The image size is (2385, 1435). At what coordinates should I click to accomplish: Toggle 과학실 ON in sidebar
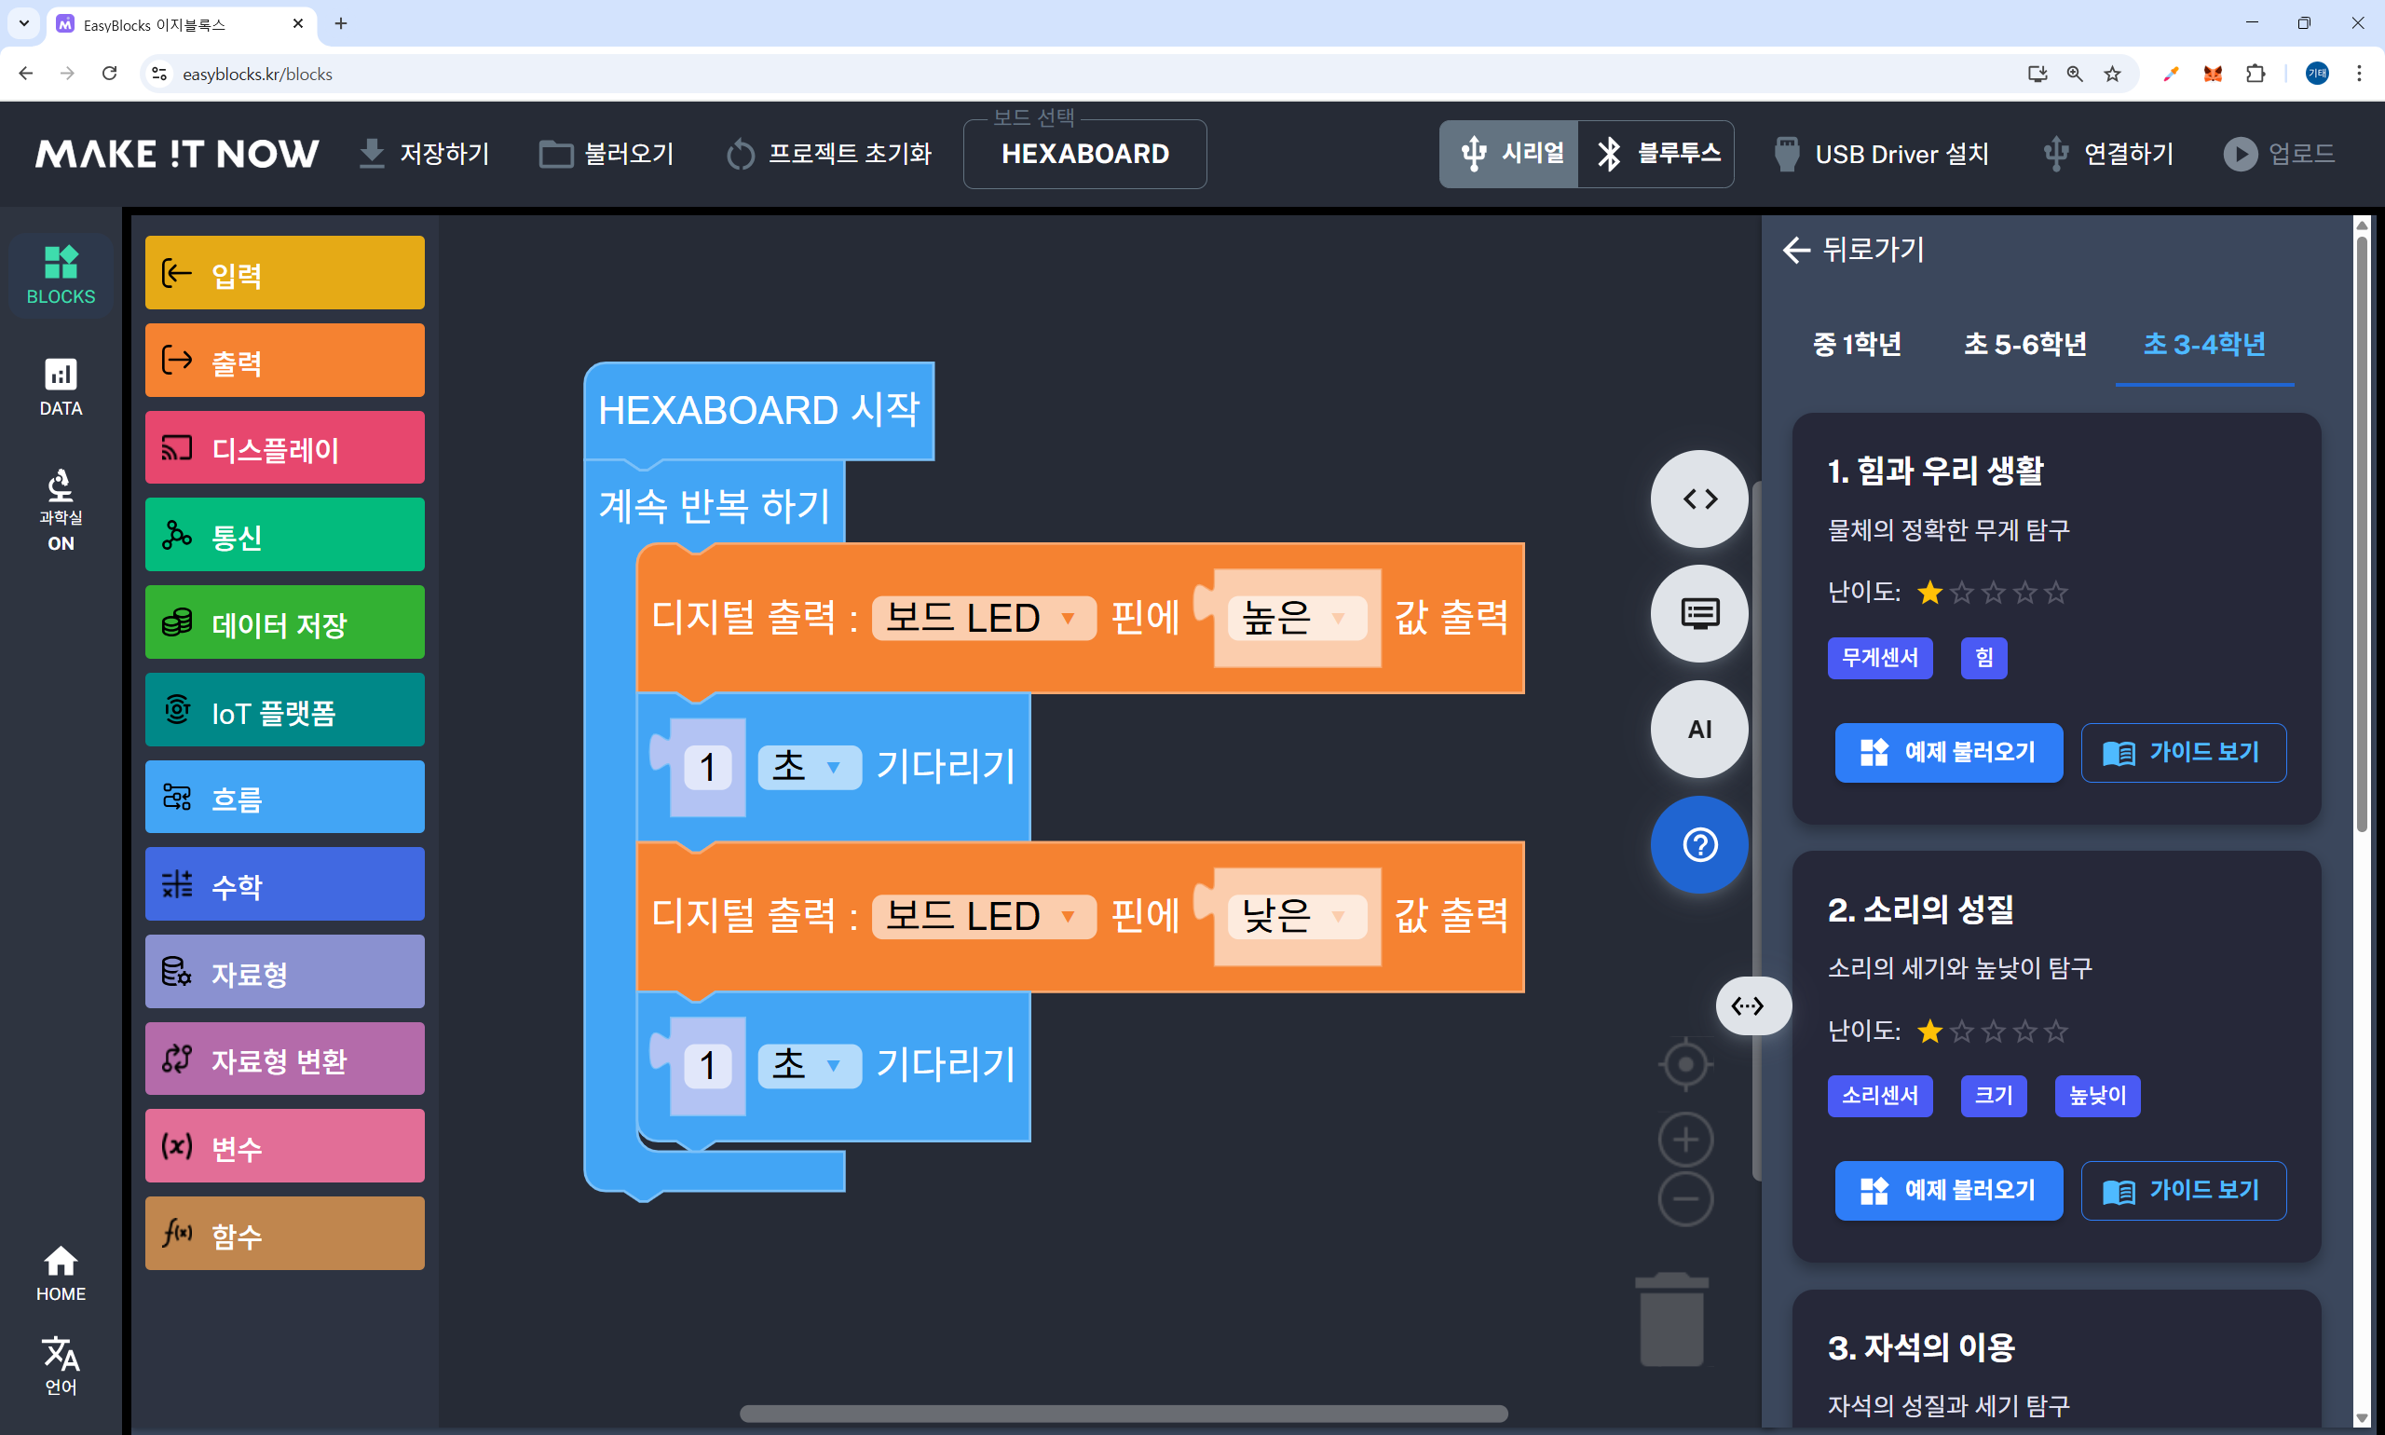[x=61, y=511]
